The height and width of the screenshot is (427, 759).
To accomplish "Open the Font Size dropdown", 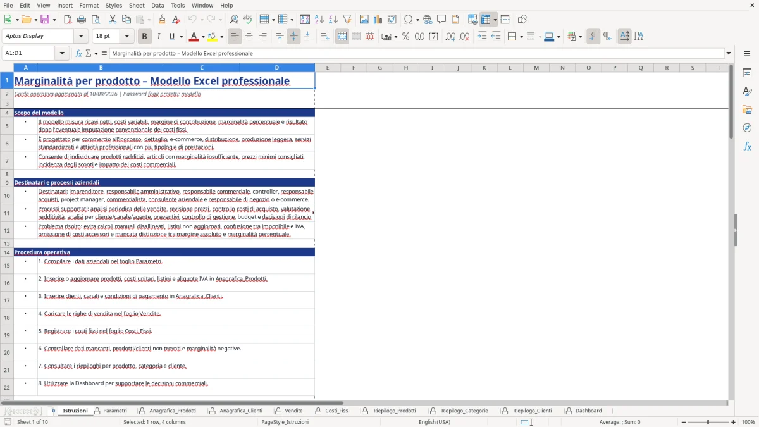I will [x=126, y=37].
